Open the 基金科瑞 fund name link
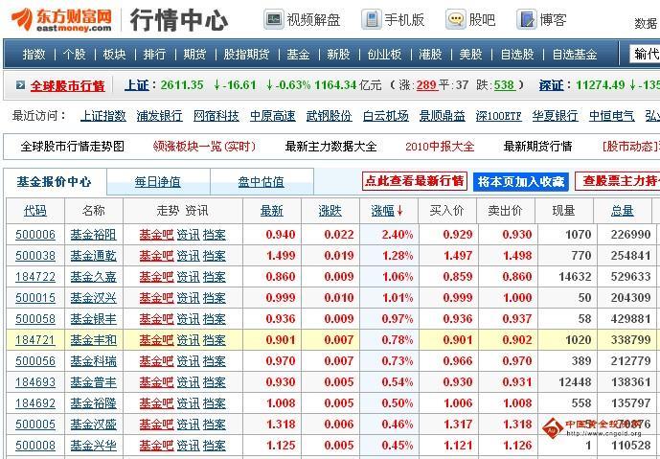Screen dimensions: 660x459 (x=94, y=361)
